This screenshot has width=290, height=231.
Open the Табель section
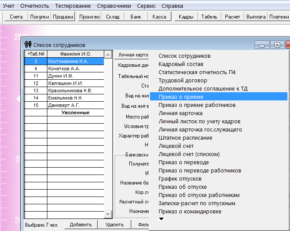[x=209, y=17]
